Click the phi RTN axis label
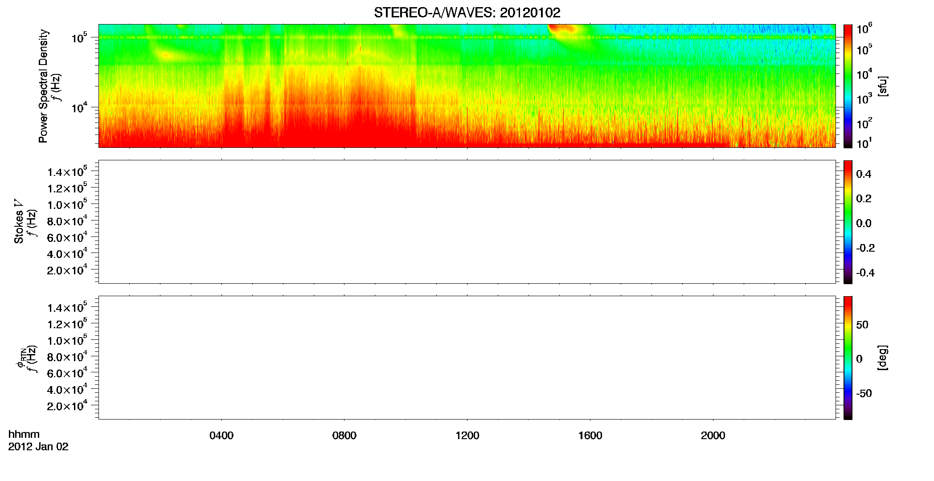Viewport: 934px width, 481px height. click(22, 358)
